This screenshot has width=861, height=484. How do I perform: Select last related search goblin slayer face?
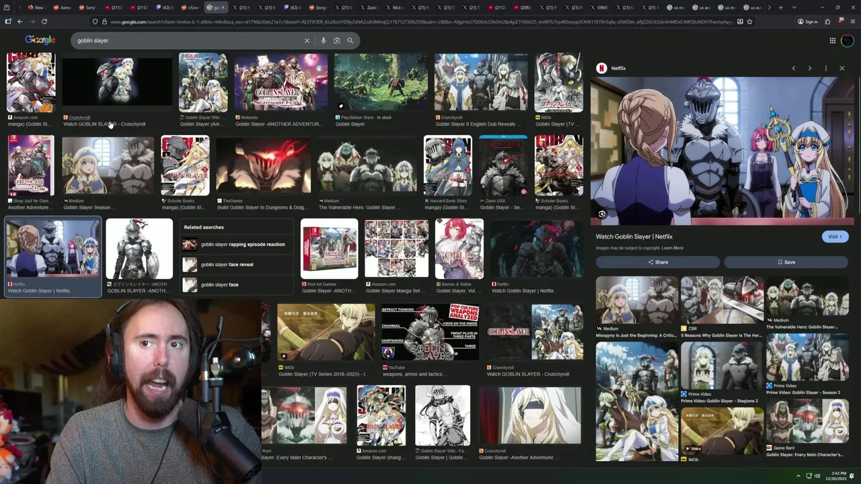tap(235, 284)
